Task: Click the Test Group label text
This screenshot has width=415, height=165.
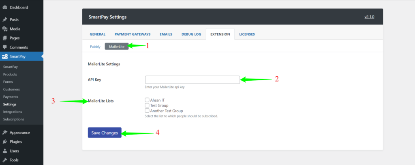Action: pyautogui.click(x=159, y=105)
